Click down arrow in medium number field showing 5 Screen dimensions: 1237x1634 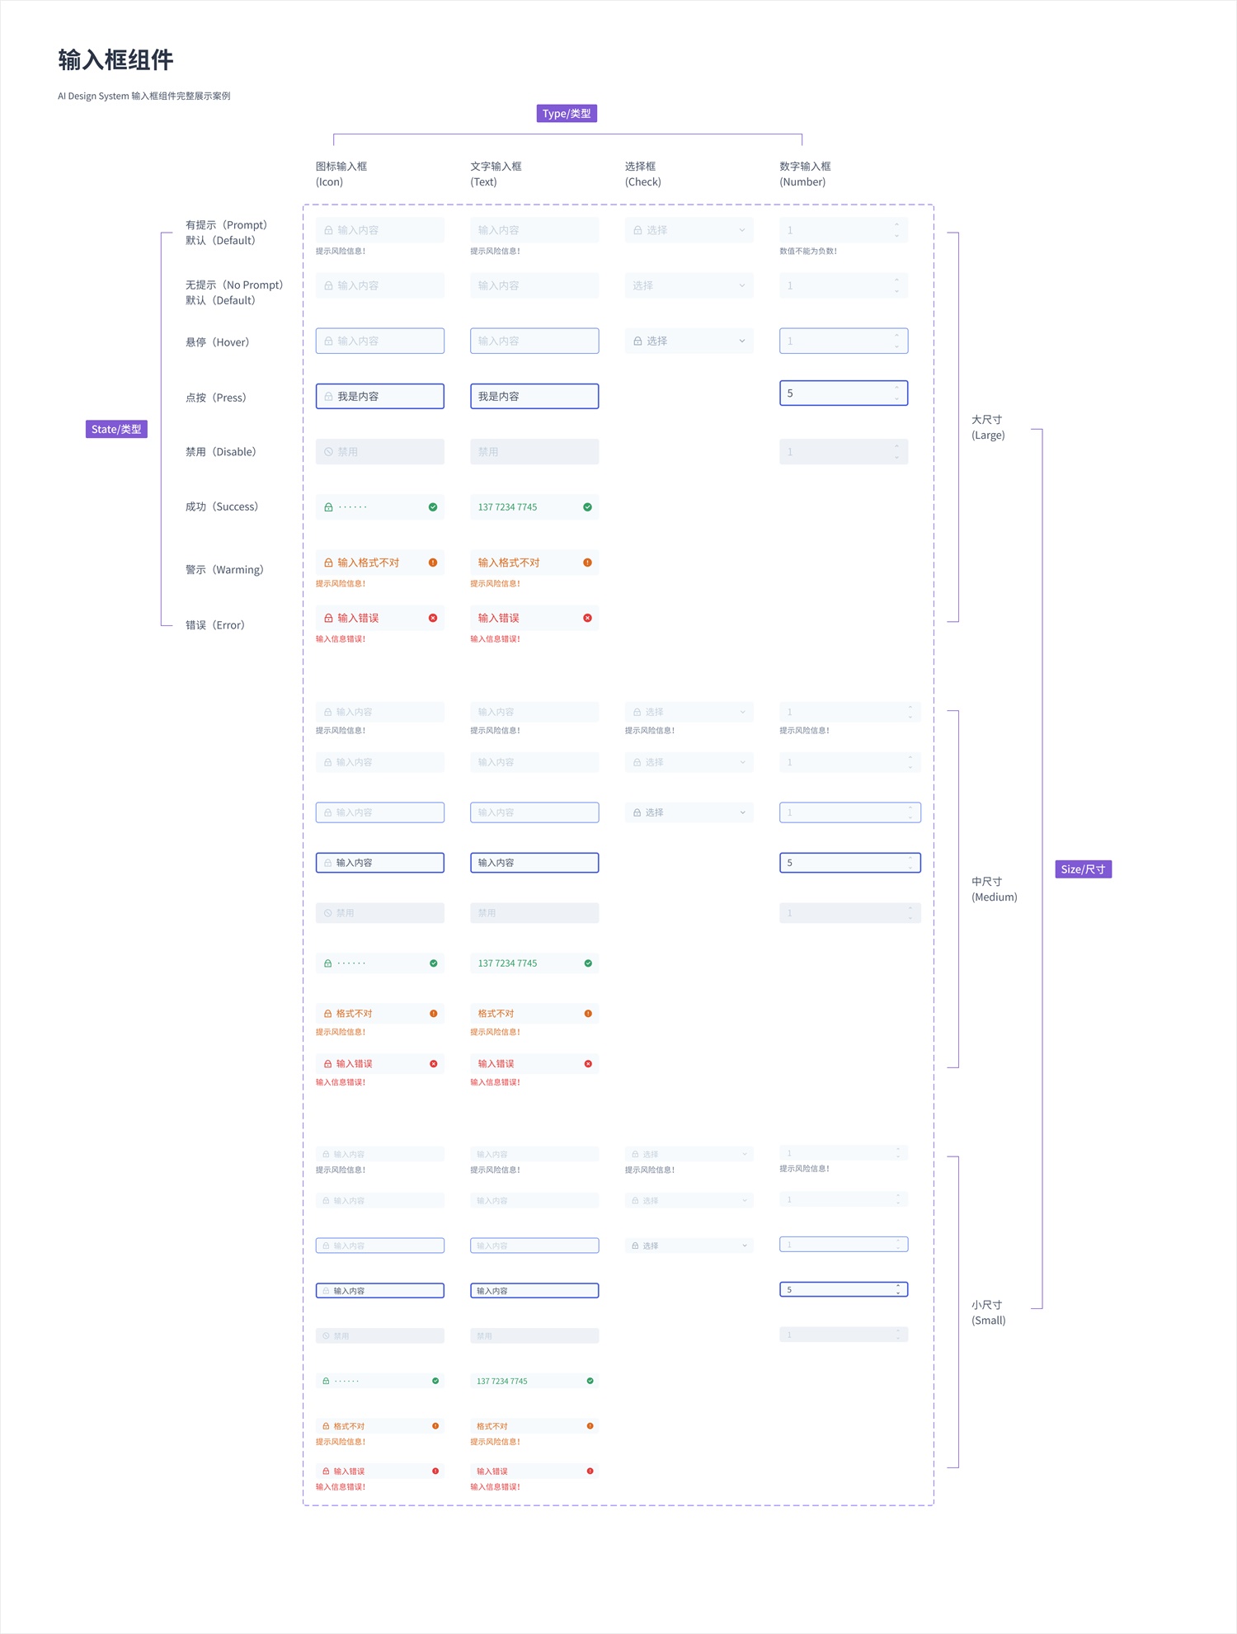pyautogui.click(x=910, y=867)
